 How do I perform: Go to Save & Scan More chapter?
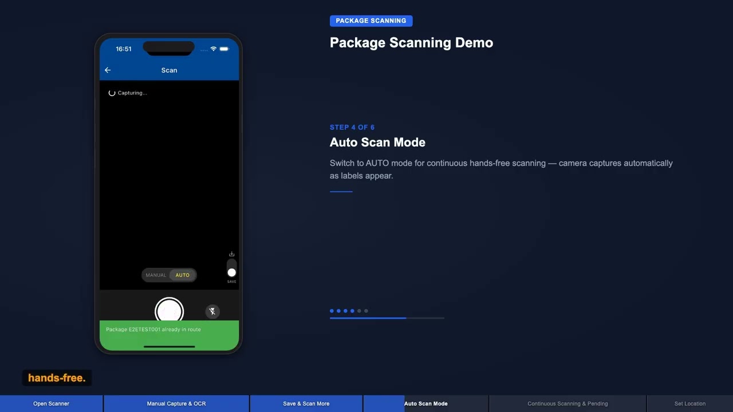[306, 403]
